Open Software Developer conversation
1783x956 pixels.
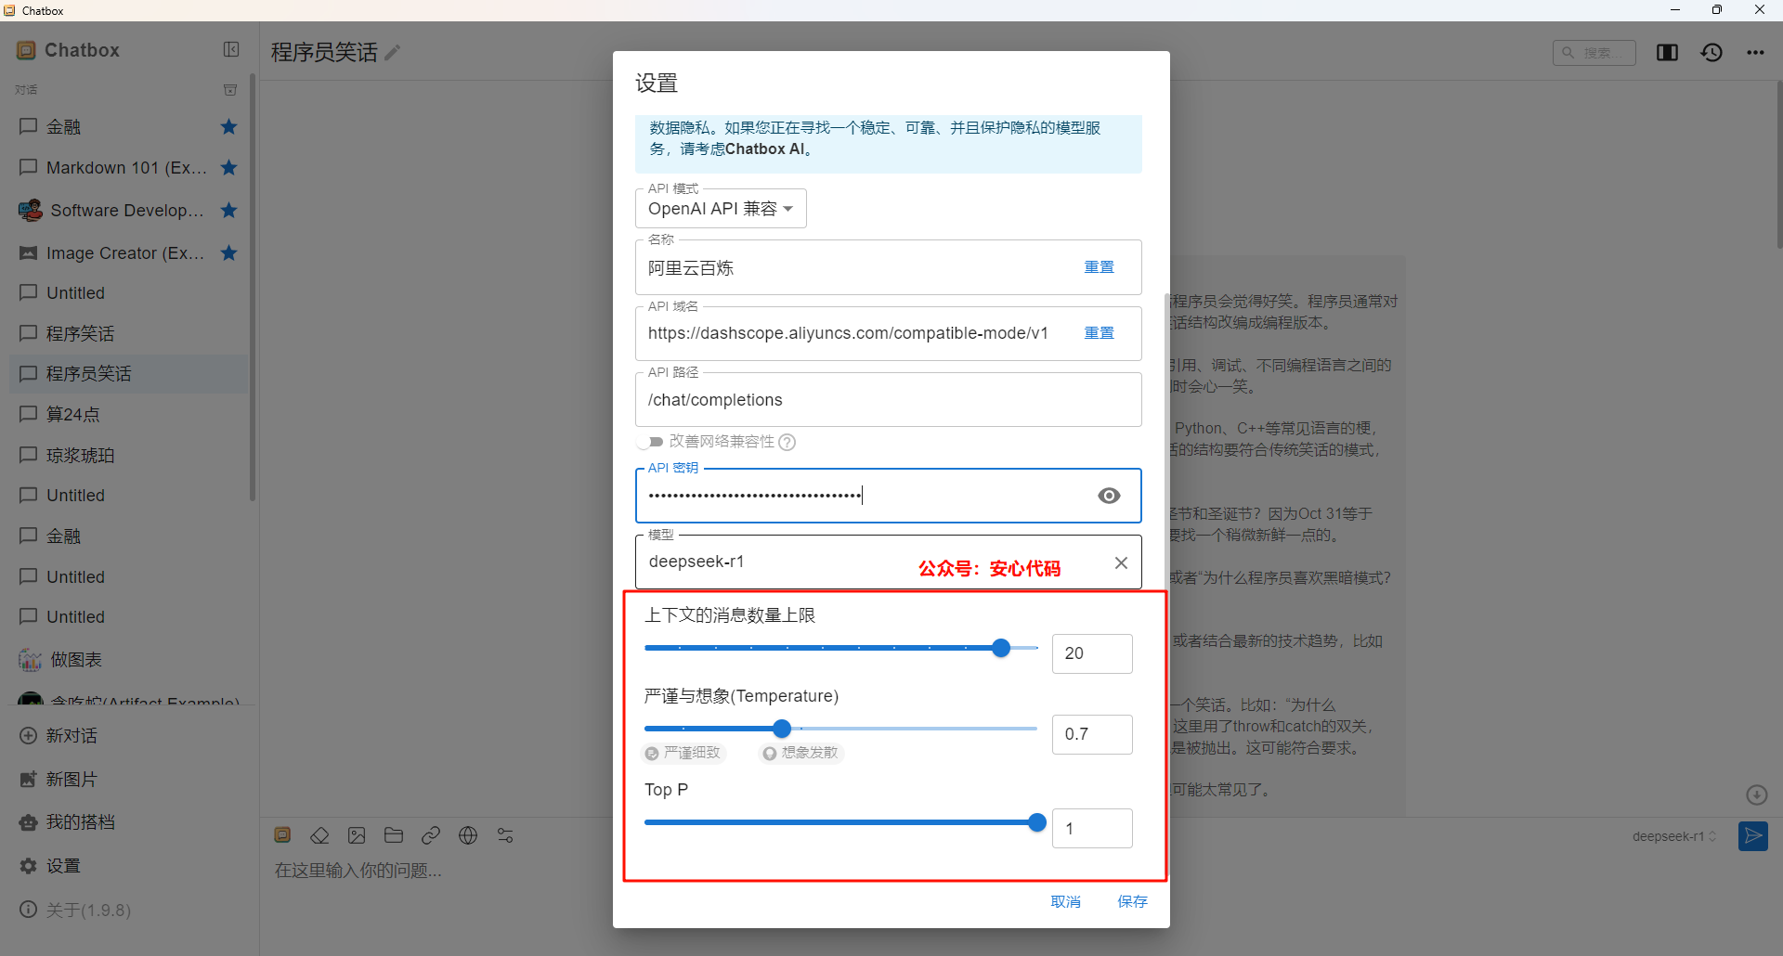(128, 211)
